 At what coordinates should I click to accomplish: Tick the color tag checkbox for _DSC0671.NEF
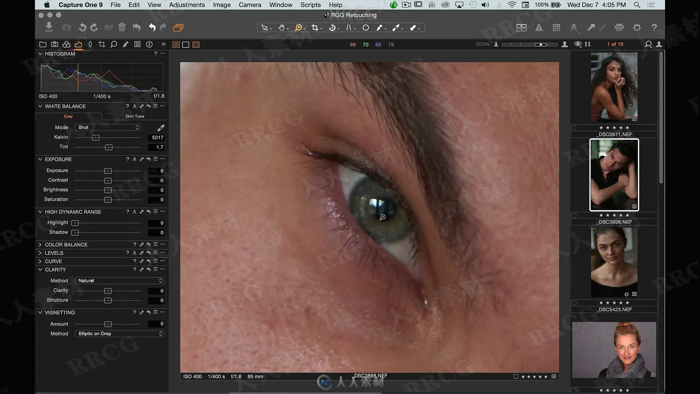pyautogui.click(x=574, y=128)
